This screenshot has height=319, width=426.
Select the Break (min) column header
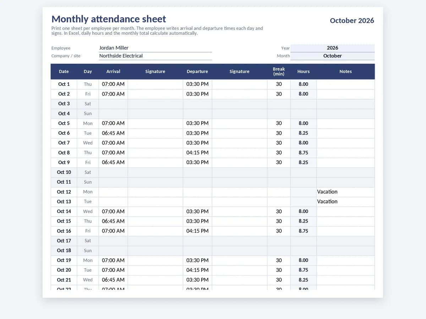279,72
